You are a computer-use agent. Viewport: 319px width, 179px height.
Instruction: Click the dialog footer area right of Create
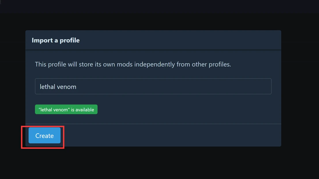coord(173,135)
